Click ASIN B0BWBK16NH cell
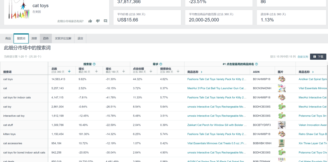 click(x=262, y=144)
